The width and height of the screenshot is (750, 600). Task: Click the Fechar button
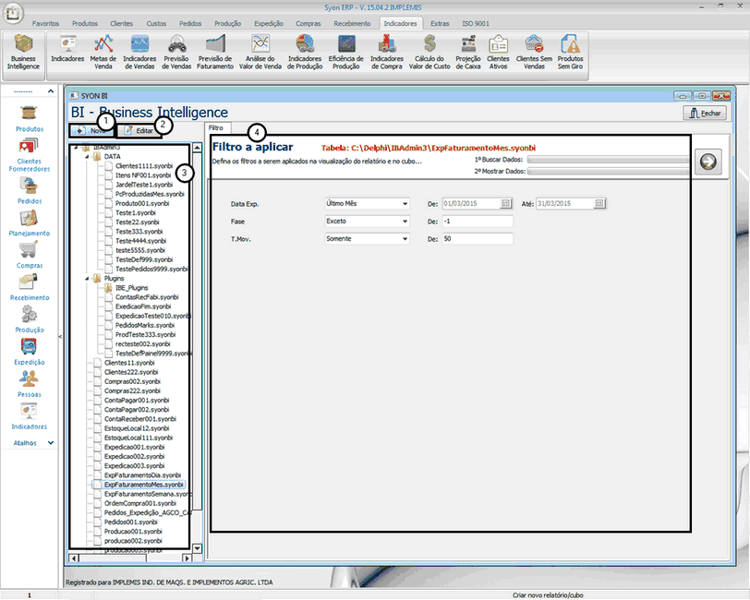click(x=704, y=113)
